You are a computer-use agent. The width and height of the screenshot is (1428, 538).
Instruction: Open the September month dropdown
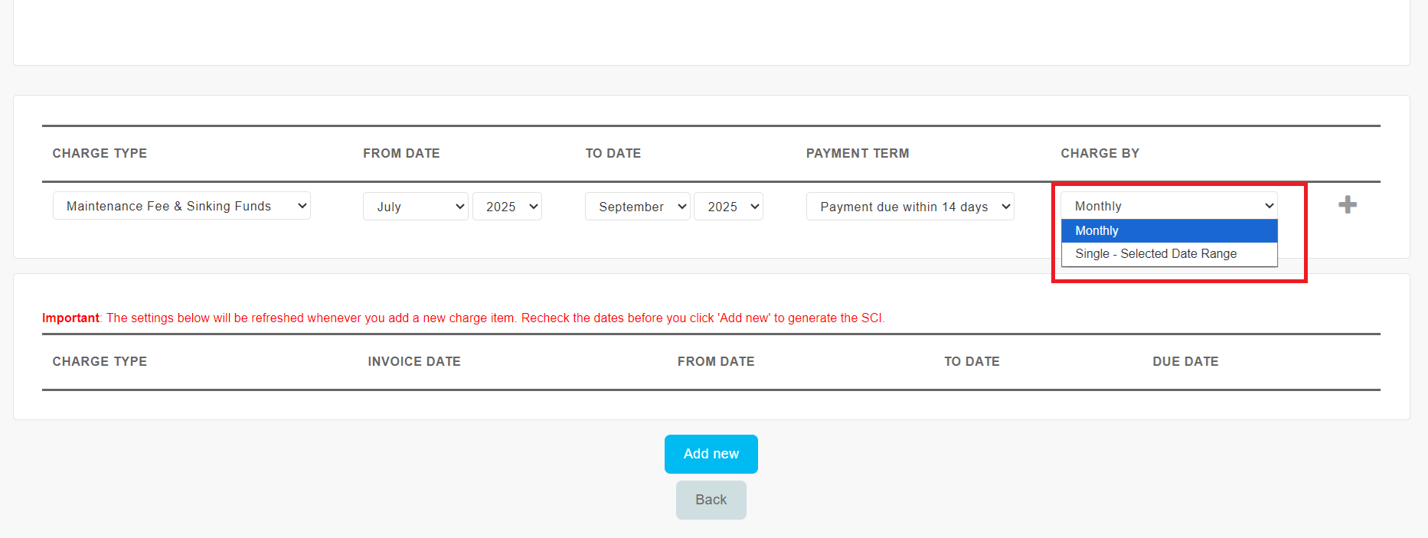637,207
